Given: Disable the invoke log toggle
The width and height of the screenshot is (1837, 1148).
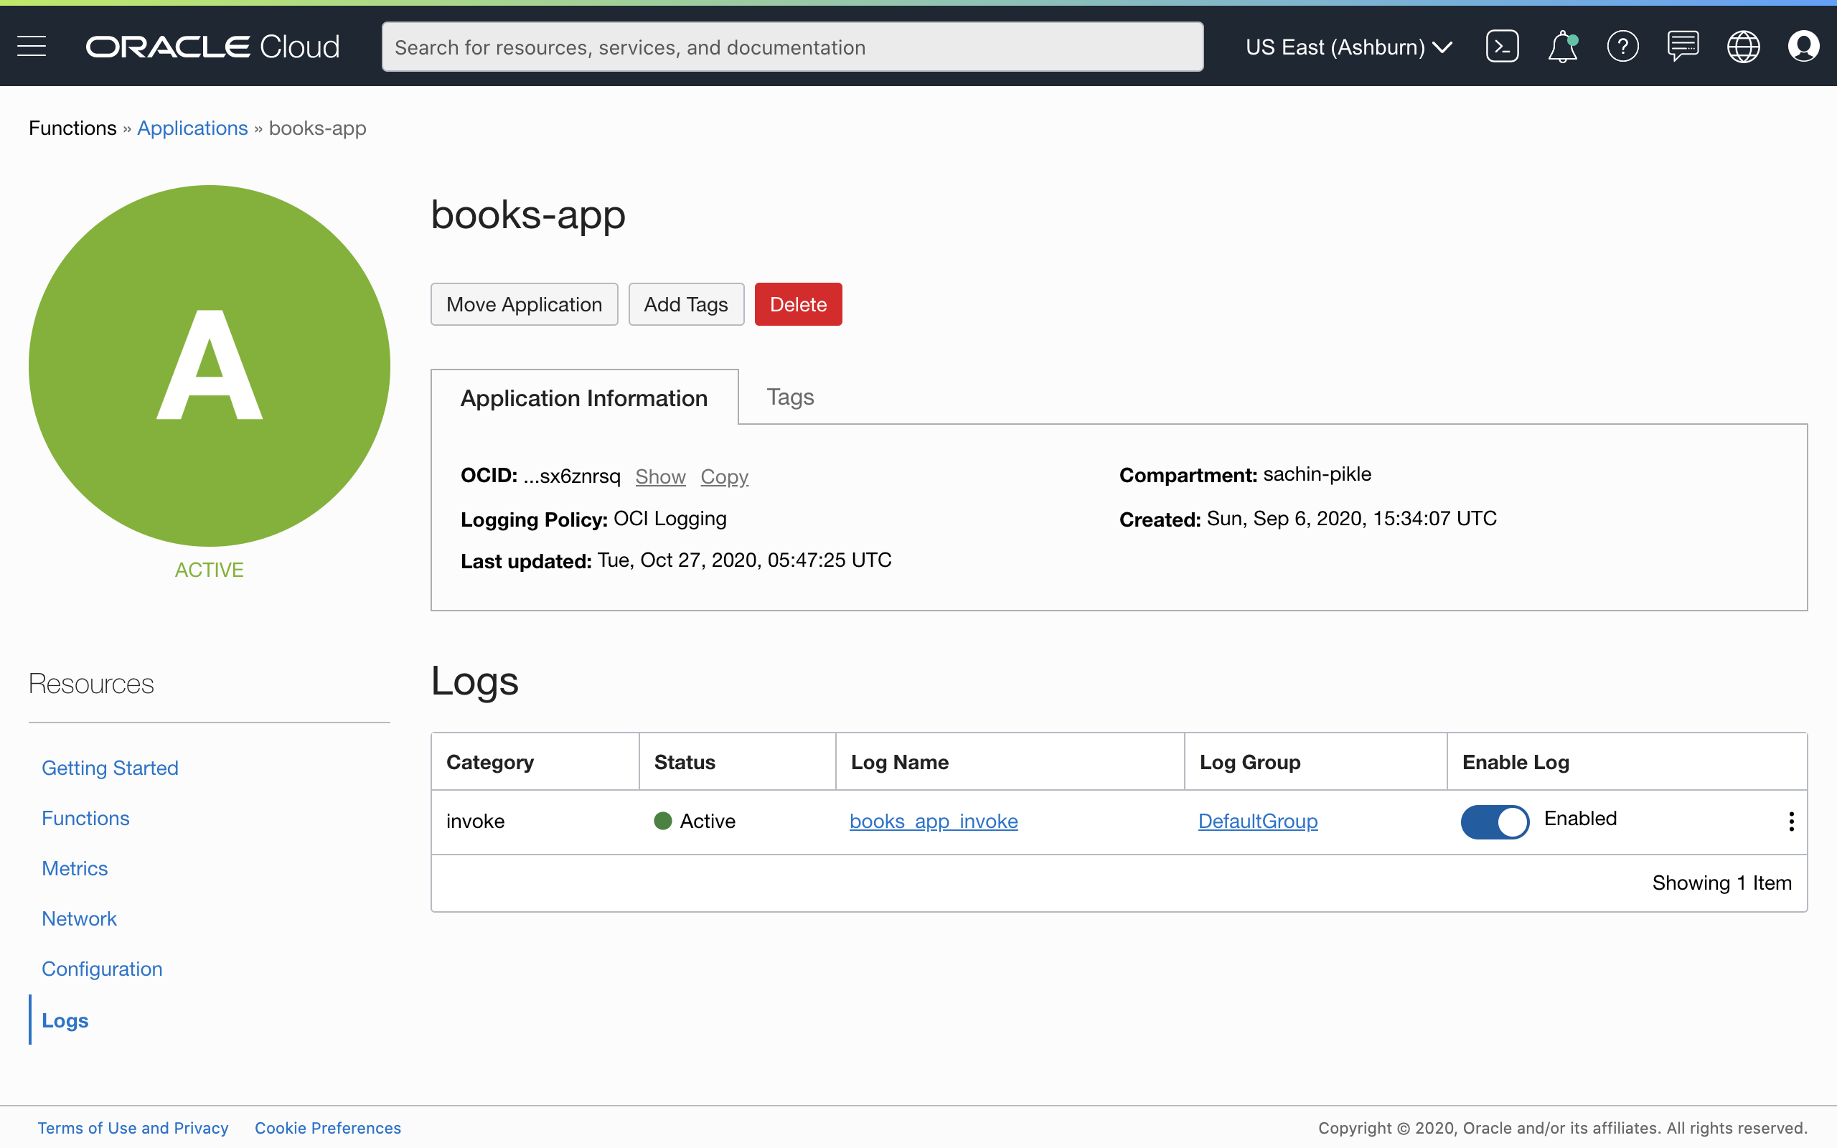Looking at the screenshot, I should point(1494,821).
